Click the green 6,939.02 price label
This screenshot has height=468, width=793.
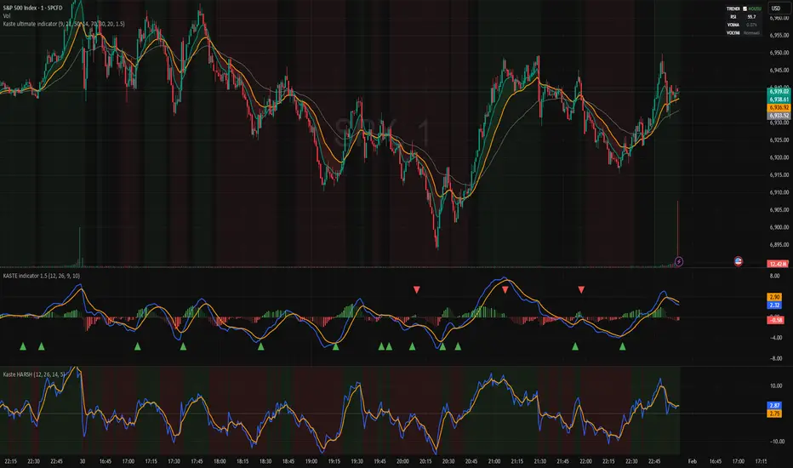click(779, 90)
